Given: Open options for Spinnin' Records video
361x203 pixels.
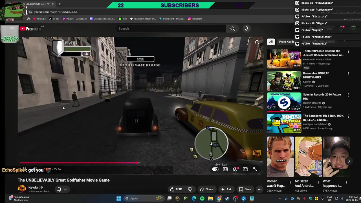Looking at the screenshot, I should 348,95.
